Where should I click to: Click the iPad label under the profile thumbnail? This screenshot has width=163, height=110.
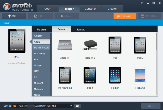[17, 57]
